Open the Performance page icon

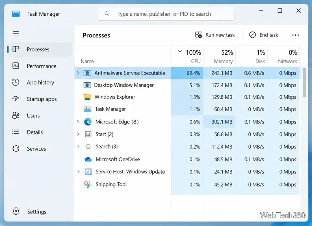point(15,66)
